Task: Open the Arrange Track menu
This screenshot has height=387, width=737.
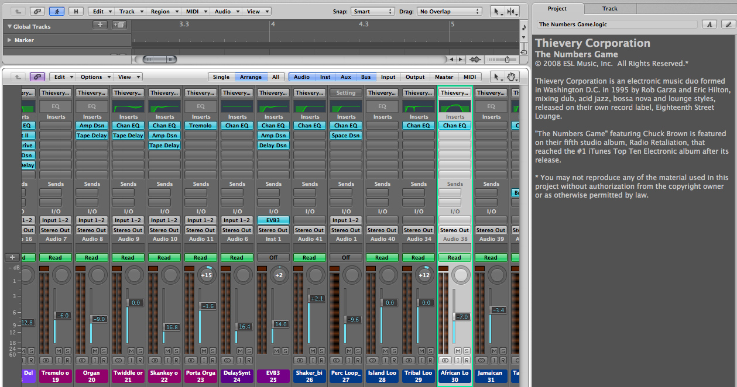Action: [x=129, y=11]
